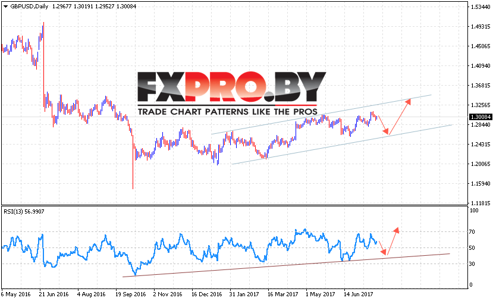Select the close price value 1.30084 in header
The height and width of the screenshot is (301, 493).
[x=127, y=7]
